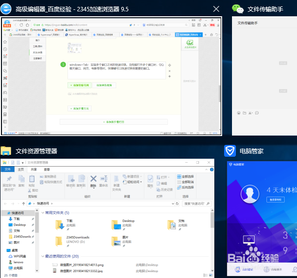Image resolution: width=297 pixels, height=278 pixels.
Task: Click the 粘贴 clipboard icon
Action: tap(32, 179)
